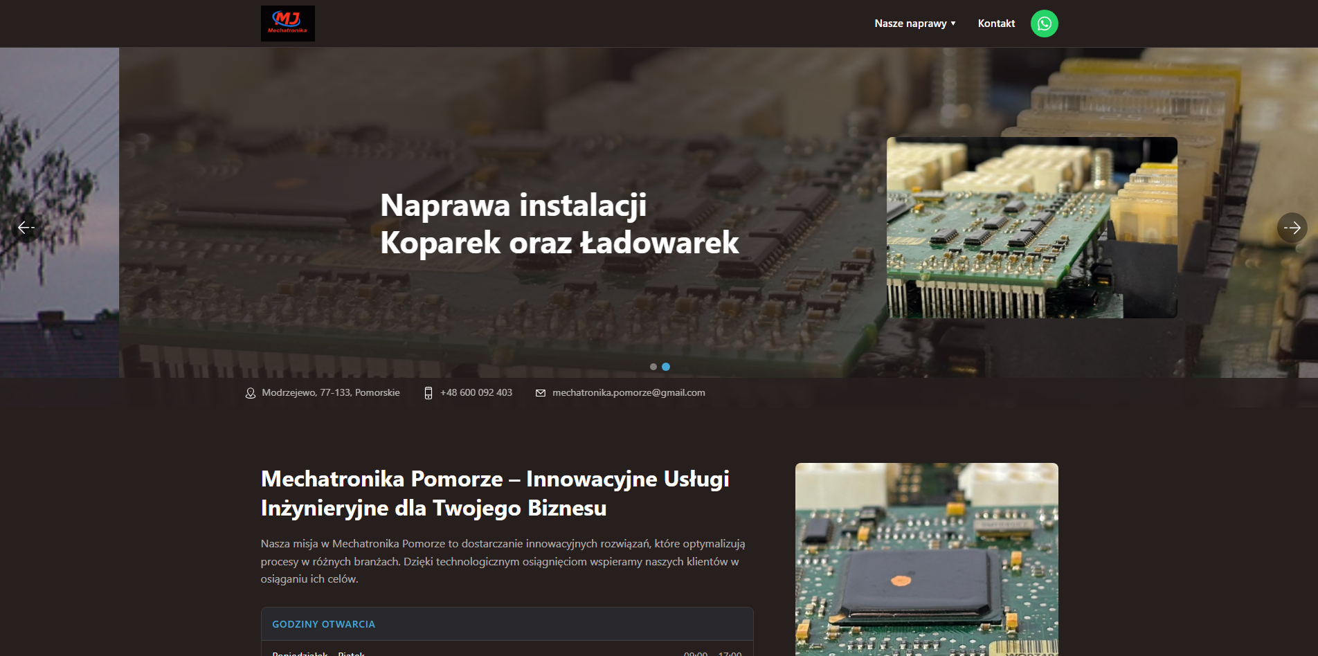Viewport: 1318px width, 656px height.
Task: Open the Kontakt menu item
Action: [996, 24]
